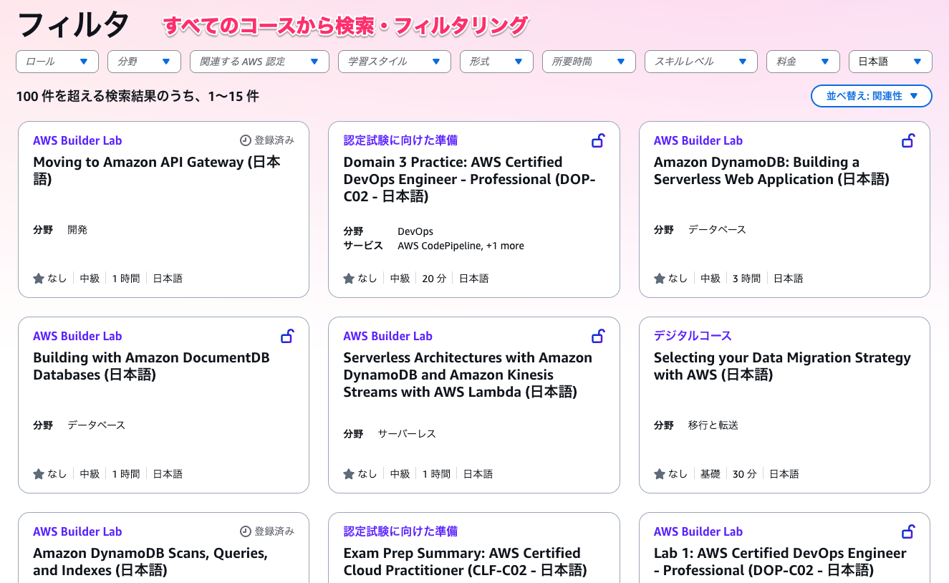Open Exam Prep Summary Cloud Practitioner course

click(x=465, y=562)
